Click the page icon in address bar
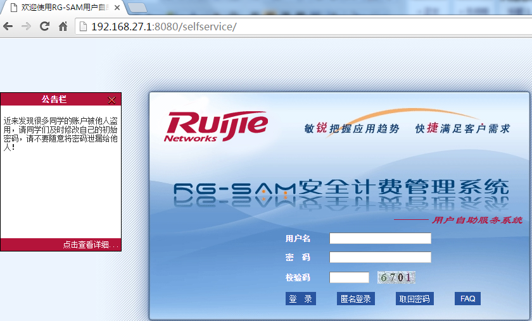Screen dimensions: 532x321 [83, 27]
